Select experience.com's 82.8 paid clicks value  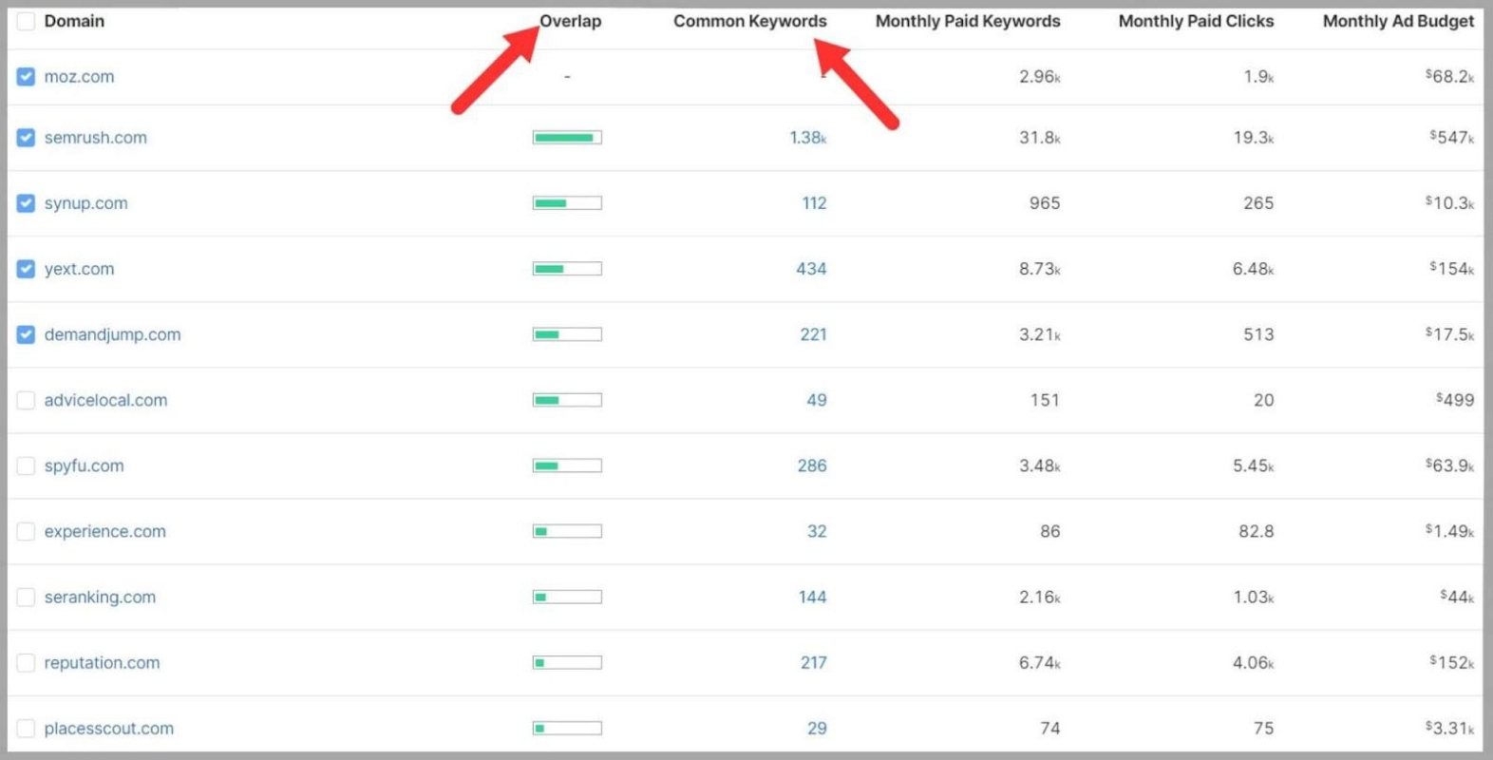point(1256,531)
